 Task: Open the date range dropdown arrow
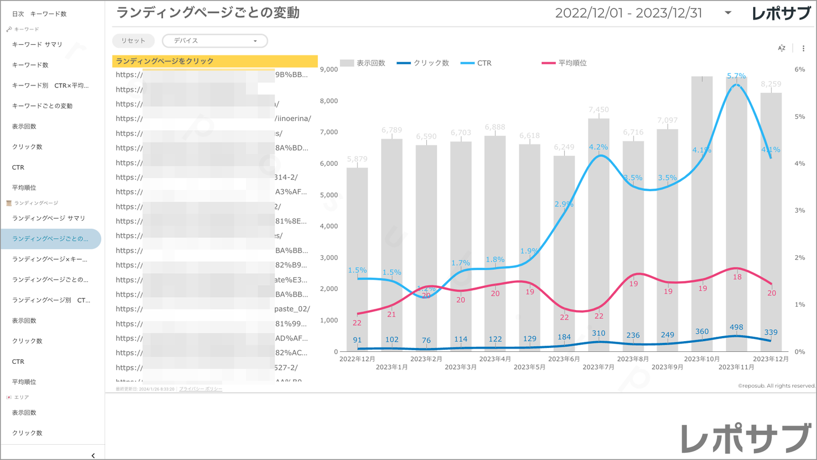coord(728,13)
